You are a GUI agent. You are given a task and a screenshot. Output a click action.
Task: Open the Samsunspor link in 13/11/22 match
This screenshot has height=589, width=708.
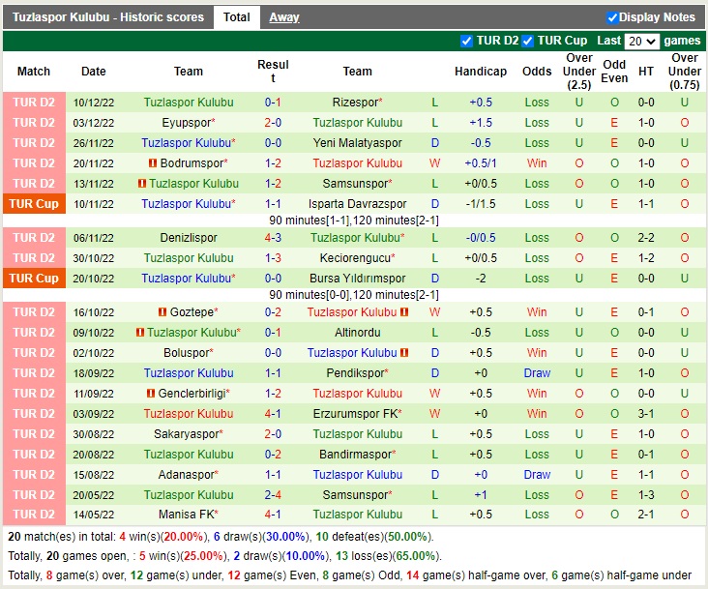click(355, 184)
